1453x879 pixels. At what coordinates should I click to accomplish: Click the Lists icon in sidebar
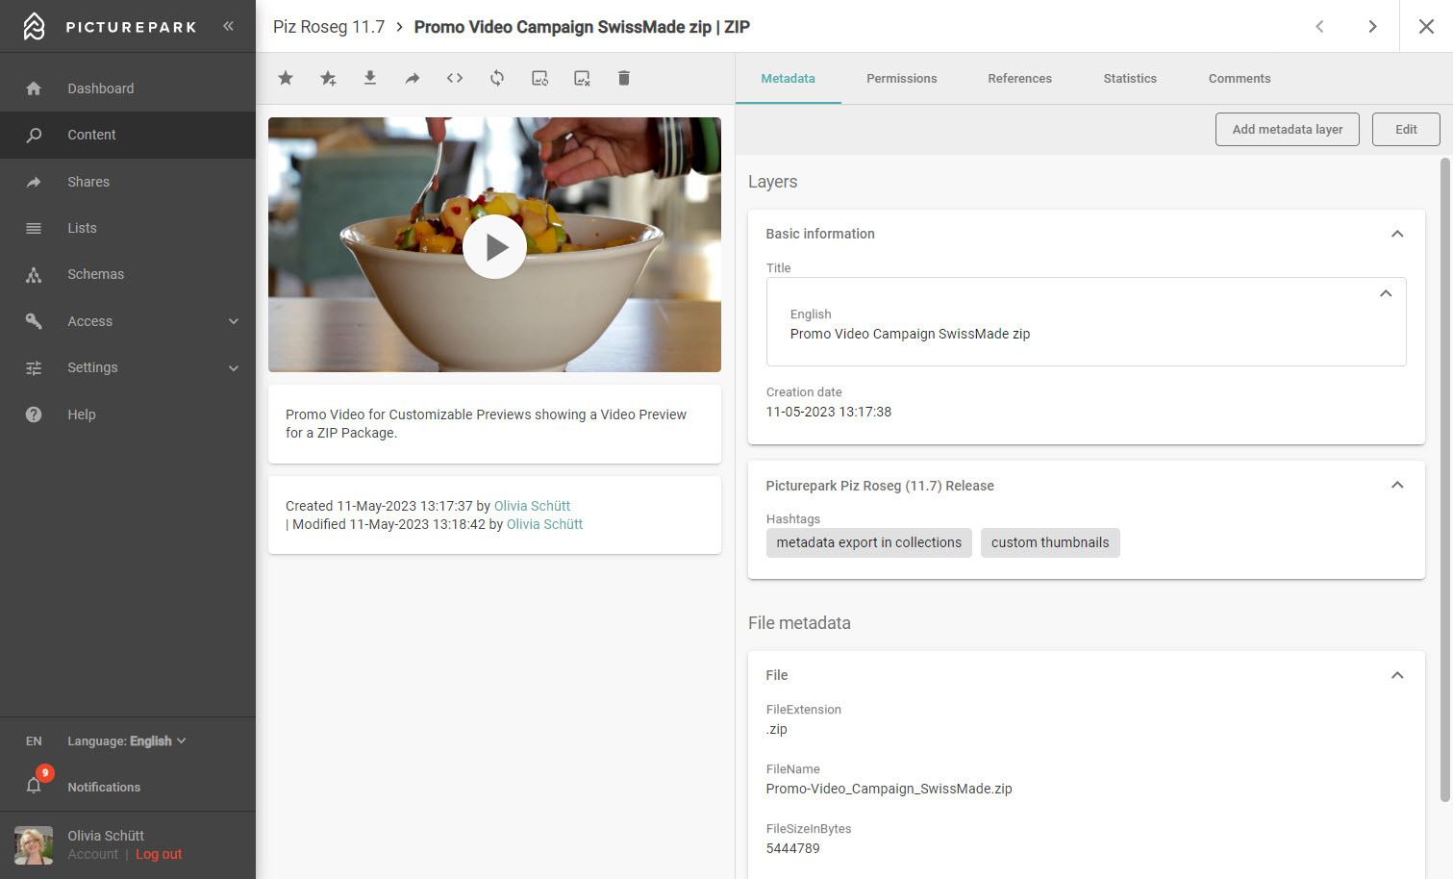click(34, 228)
